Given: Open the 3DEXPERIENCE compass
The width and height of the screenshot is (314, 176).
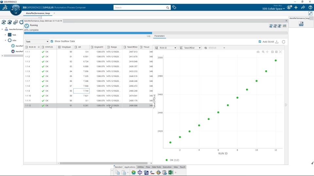Looking at the screenshot, I should tap(16, 9).
